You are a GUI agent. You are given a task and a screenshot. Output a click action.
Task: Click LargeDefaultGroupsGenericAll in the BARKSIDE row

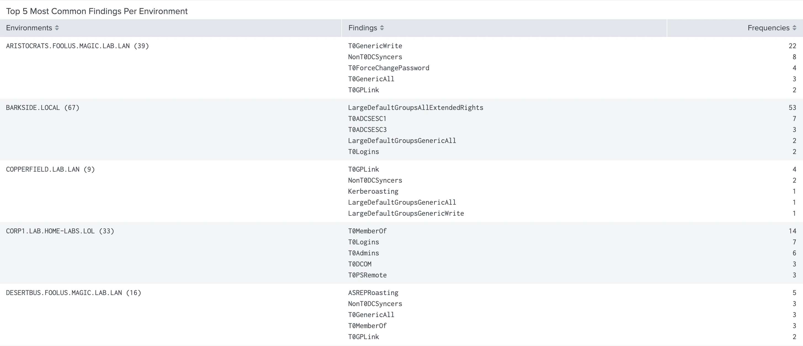pyautogui.click(x=402, y=141)
